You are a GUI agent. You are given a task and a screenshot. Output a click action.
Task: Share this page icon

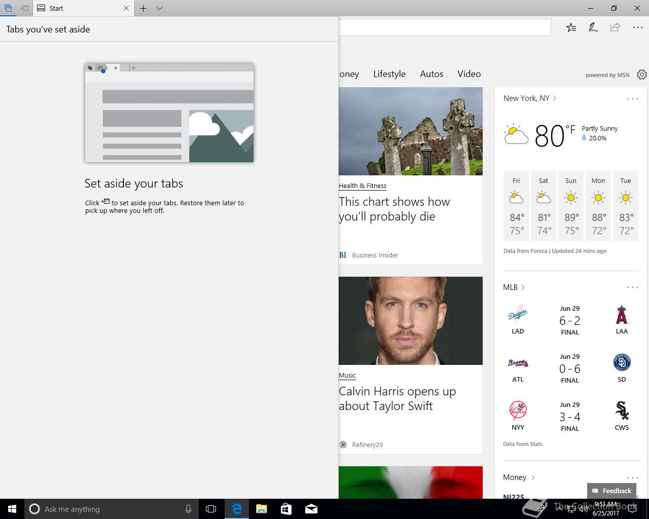pos(615,27)
